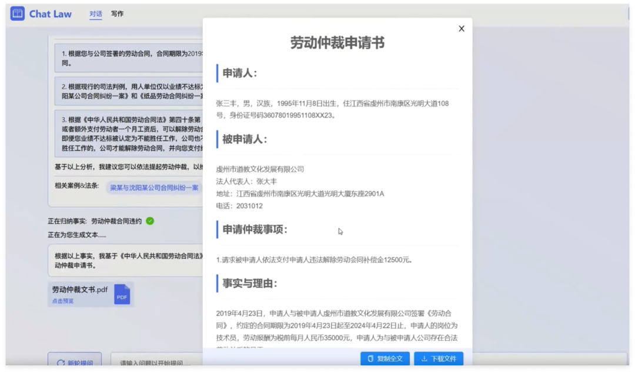This screenshot has height=373, width=635.
Task: Switch to the 对话 tab
Action: 96,14
